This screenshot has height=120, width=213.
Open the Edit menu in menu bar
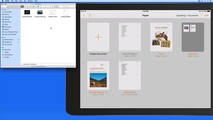tap(16, 1)
